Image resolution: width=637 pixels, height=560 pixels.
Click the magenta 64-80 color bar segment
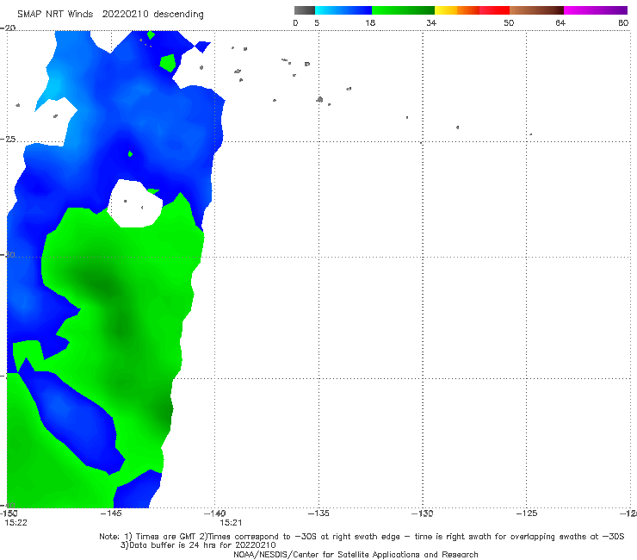point(596,10)
